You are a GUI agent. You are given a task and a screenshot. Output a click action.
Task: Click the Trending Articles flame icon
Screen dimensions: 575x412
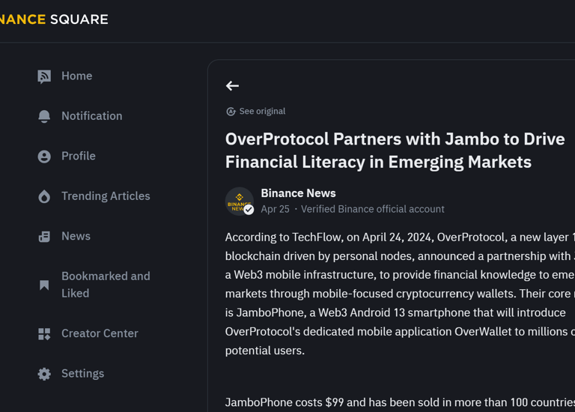[44, 196]
